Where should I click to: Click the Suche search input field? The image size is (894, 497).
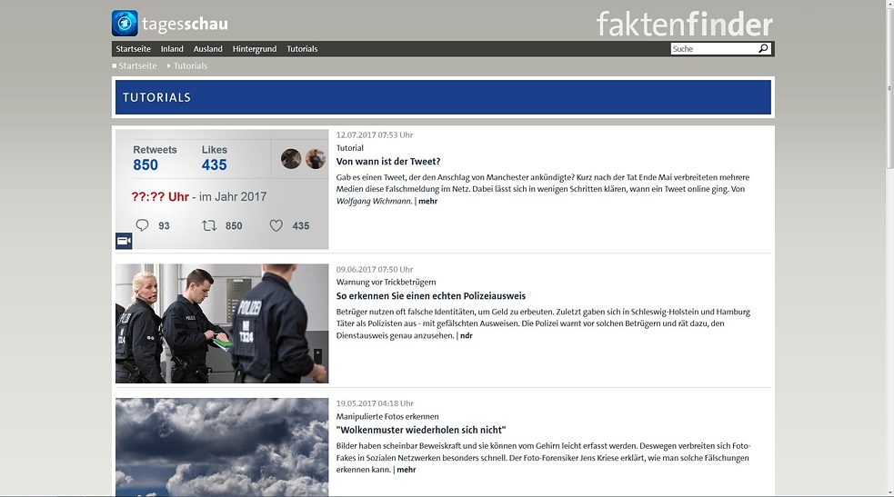coord(714,48)
